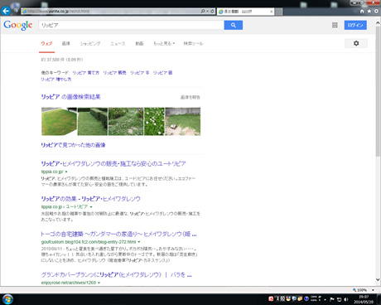Open dropdown arrow beside lippia.co.jp/ URL
This screenshot has height=305, width=381.
(x=66, y=172)
